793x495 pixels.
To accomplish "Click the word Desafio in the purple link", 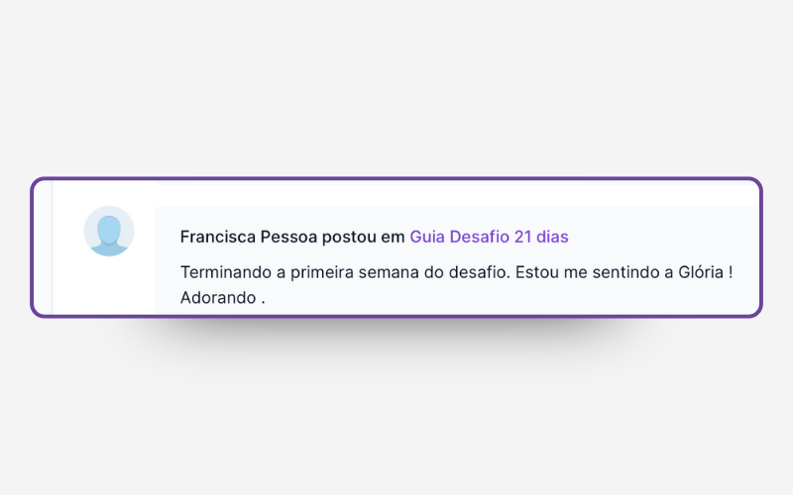I will coord(480,238).
